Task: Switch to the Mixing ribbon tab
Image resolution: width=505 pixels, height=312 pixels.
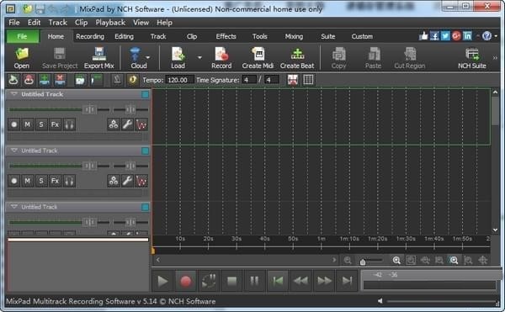Action: pos(294,36)
